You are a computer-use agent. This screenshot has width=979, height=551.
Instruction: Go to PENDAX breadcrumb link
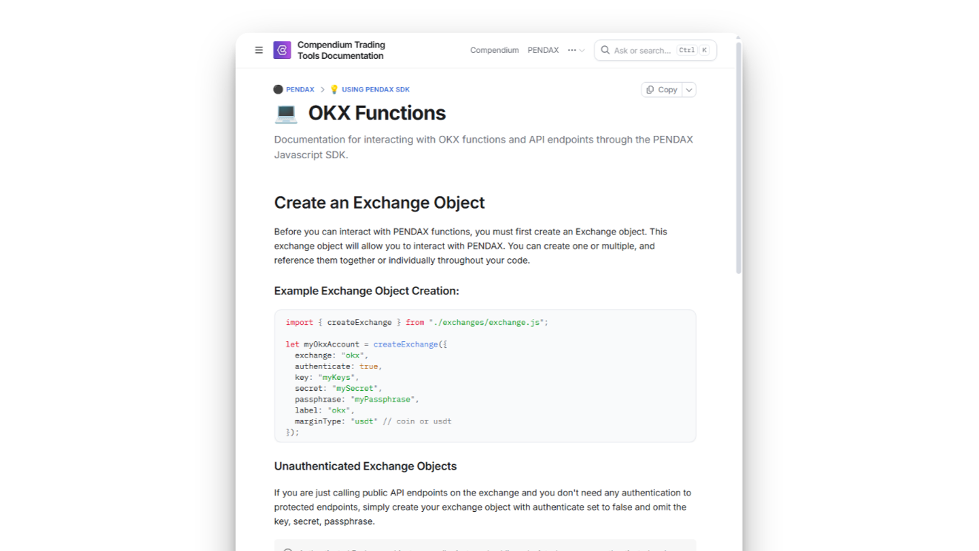[300, 89]
